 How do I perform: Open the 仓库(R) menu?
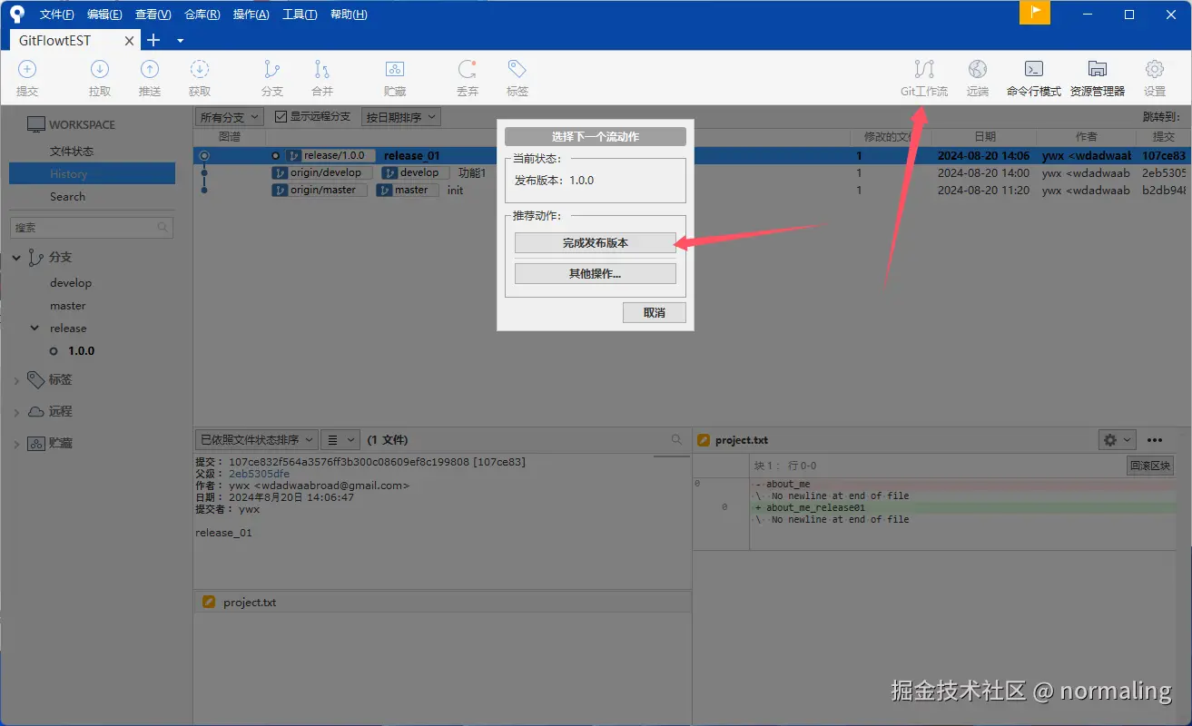click(202, 15)
